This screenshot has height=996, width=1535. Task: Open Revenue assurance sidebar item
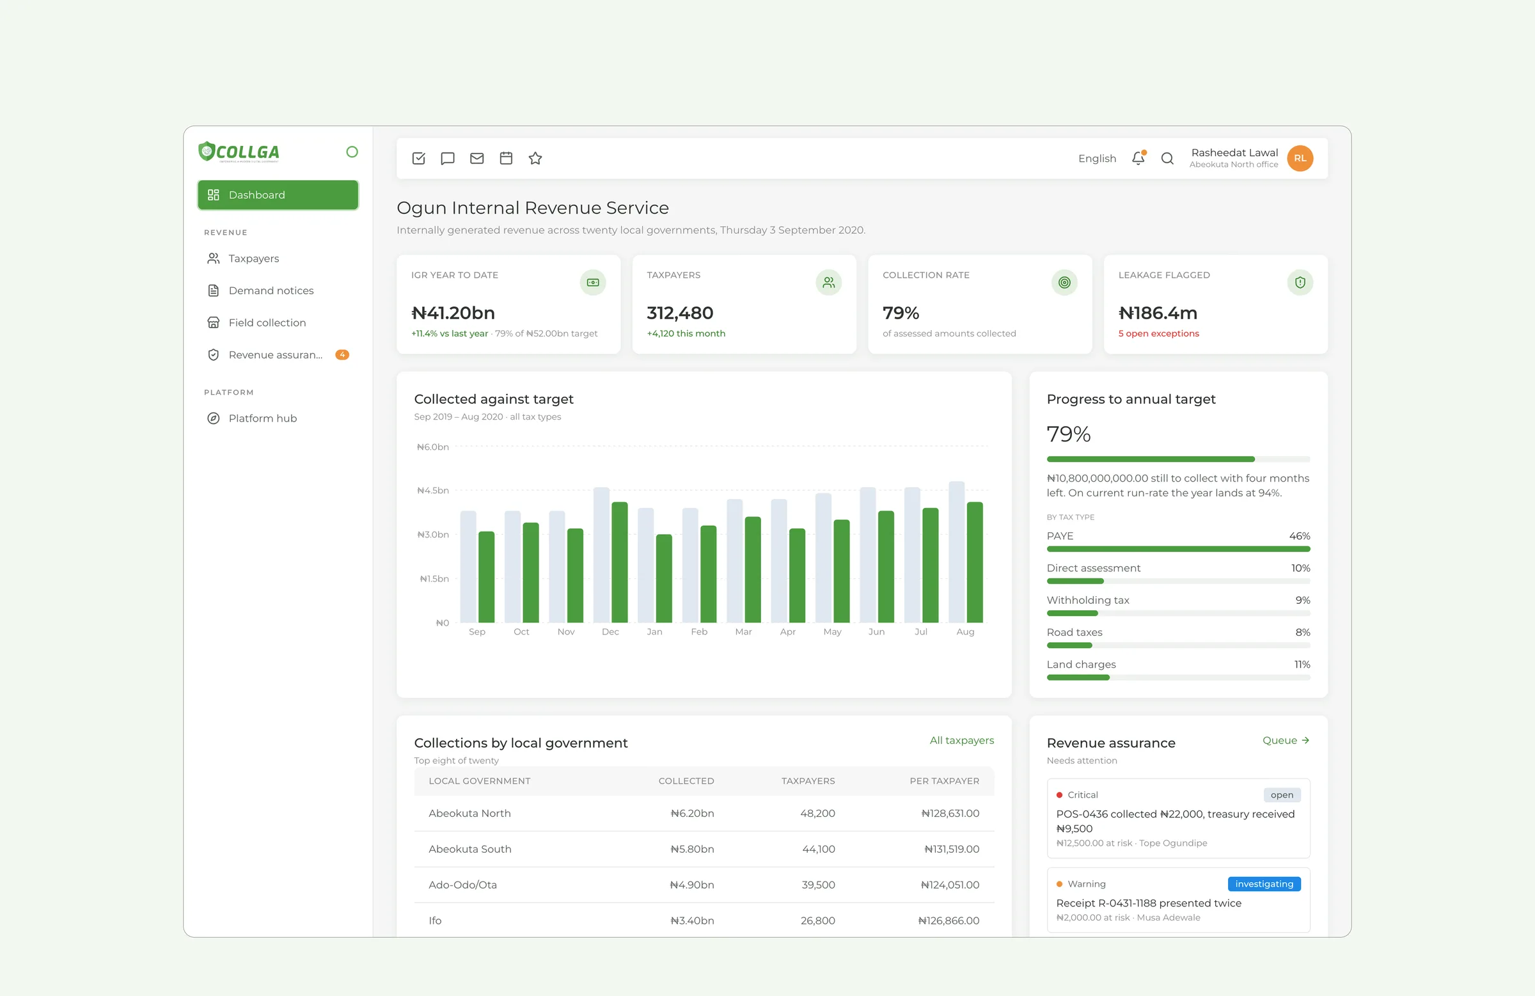(x=278, y=355)
